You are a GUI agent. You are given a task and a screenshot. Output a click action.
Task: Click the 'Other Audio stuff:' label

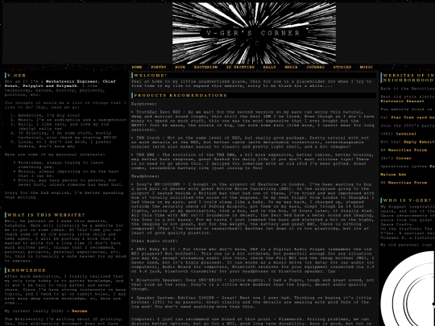[x=155, y=241]
